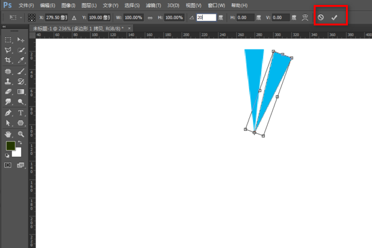
Task: Select the Horizontal Type tool
Action: pos(21,113)
